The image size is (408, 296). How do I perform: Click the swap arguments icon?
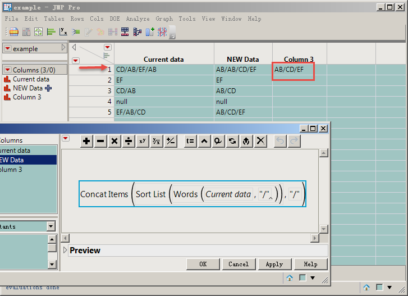(232, 141)
